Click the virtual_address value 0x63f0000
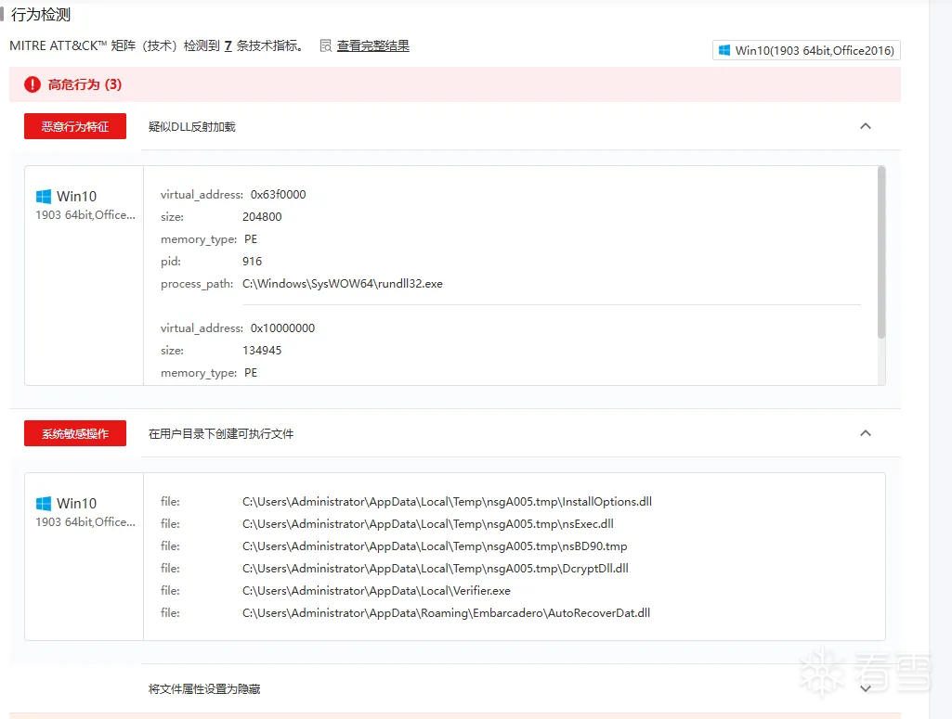 click(280, 194)
